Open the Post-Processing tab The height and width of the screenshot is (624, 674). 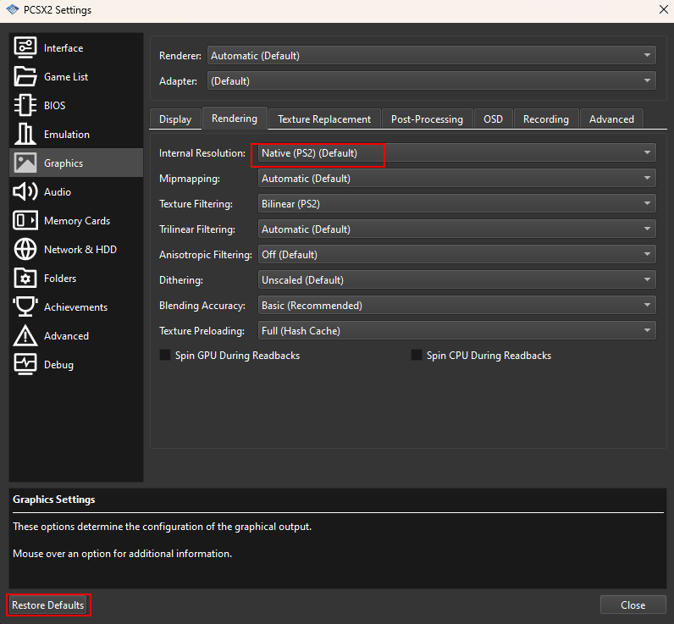(x=427, y=119)
